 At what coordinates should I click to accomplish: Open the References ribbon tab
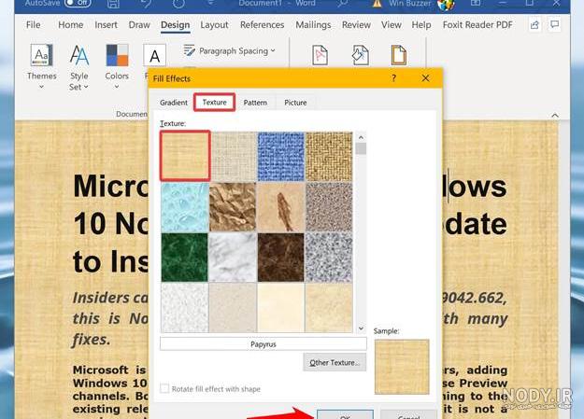click(263, 24)
